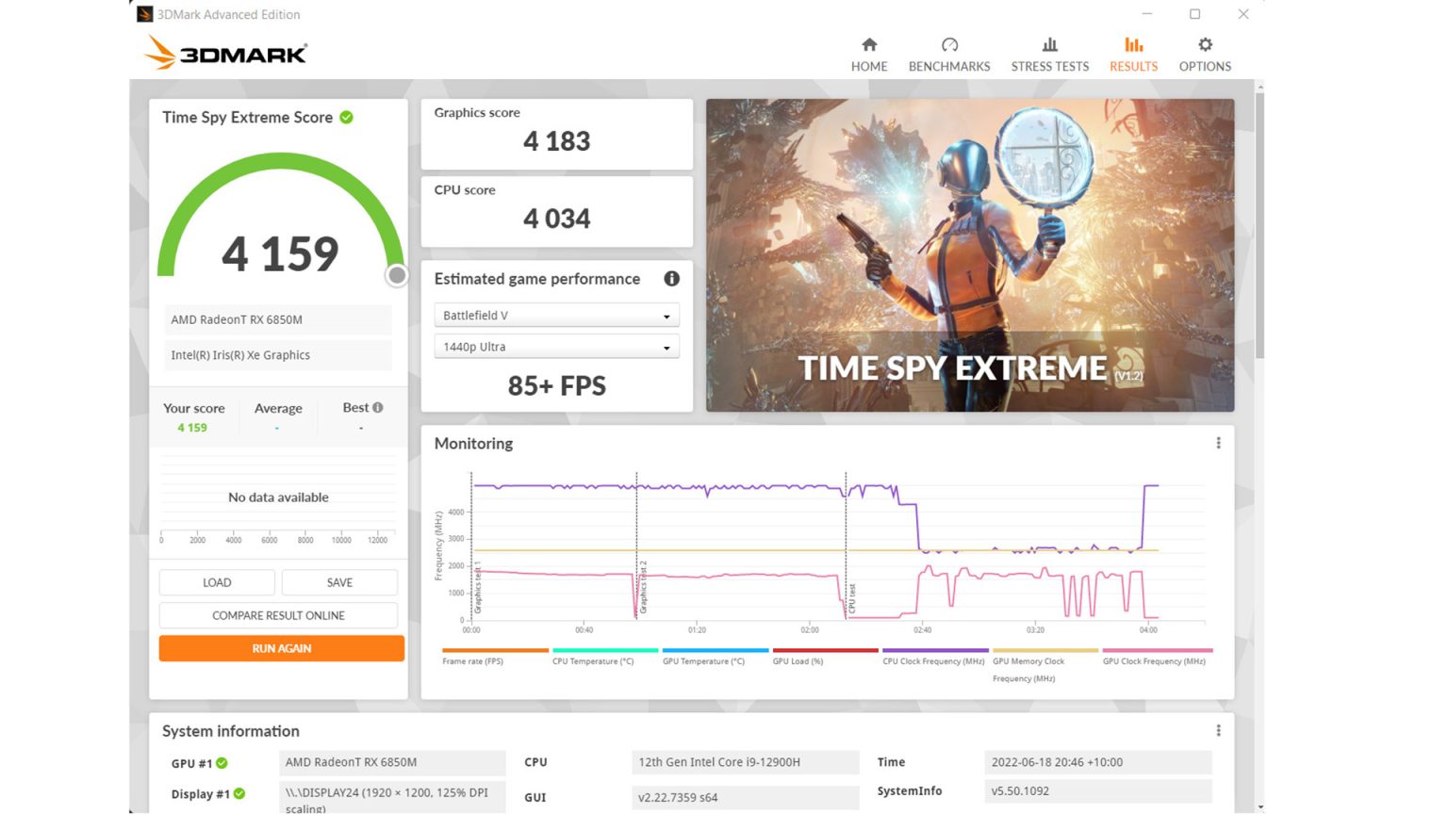Click the Display #1 \\.\DISPLAY24 field
This screenshot has height=814, width=1448.
(392, 797)
